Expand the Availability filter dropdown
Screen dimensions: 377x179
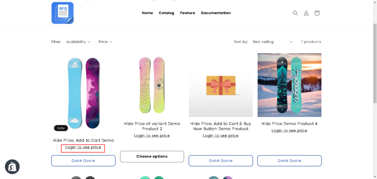78,42
